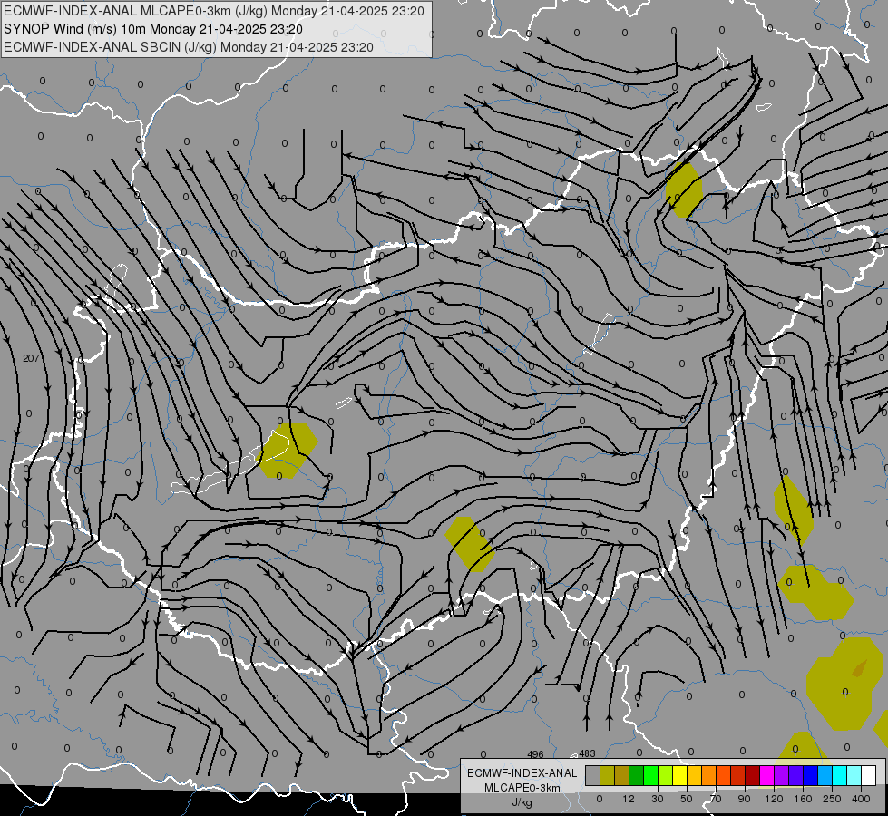Click legend tick label '50'

[687, 799]
